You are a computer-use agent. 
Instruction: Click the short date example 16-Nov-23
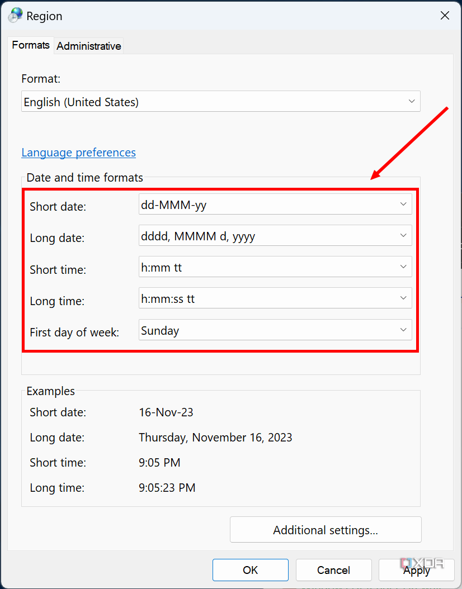166,412
